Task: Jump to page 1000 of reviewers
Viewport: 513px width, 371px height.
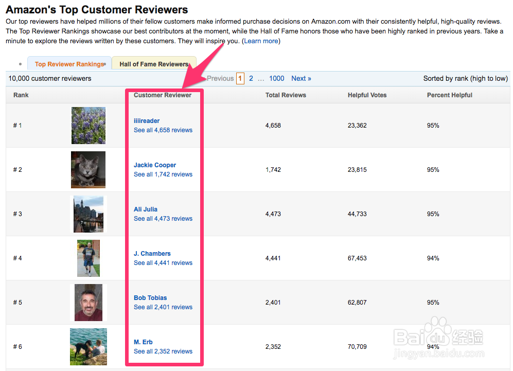Action: click(x=276, y=79)
